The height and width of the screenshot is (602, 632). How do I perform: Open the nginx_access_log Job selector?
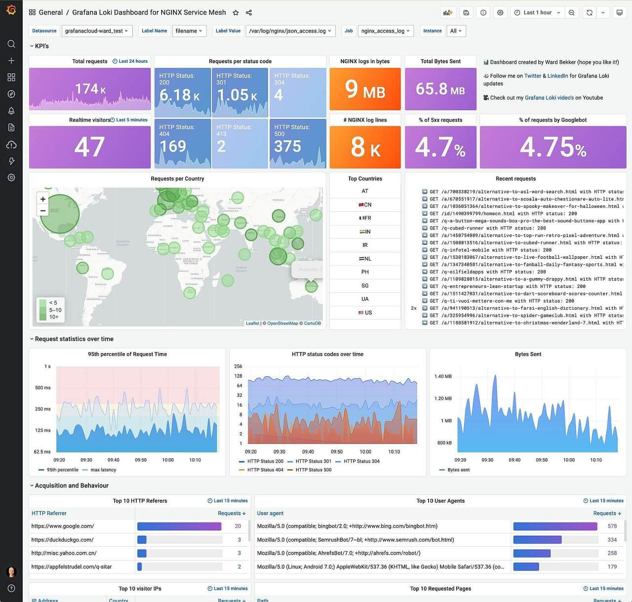point(386,31)
